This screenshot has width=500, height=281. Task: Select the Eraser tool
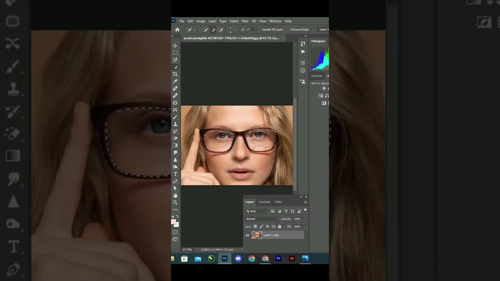tap(175, 138)
